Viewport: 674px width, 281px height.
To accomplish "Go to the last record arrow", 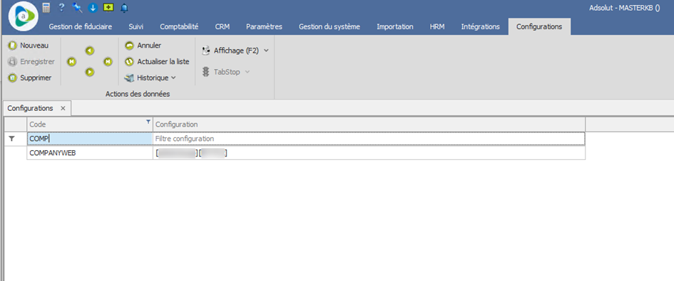I will coord(108,62).
